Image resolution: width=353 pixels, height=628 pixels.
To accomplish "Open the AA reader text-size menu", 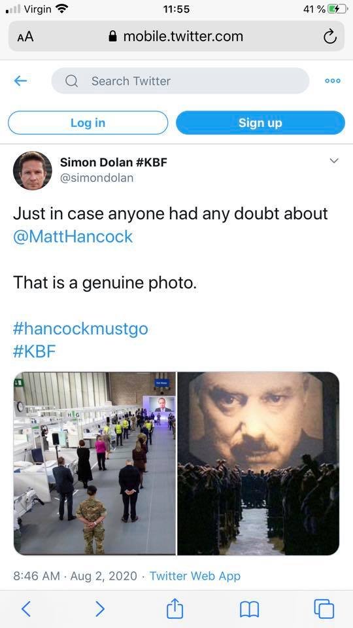I will [25, 37].
